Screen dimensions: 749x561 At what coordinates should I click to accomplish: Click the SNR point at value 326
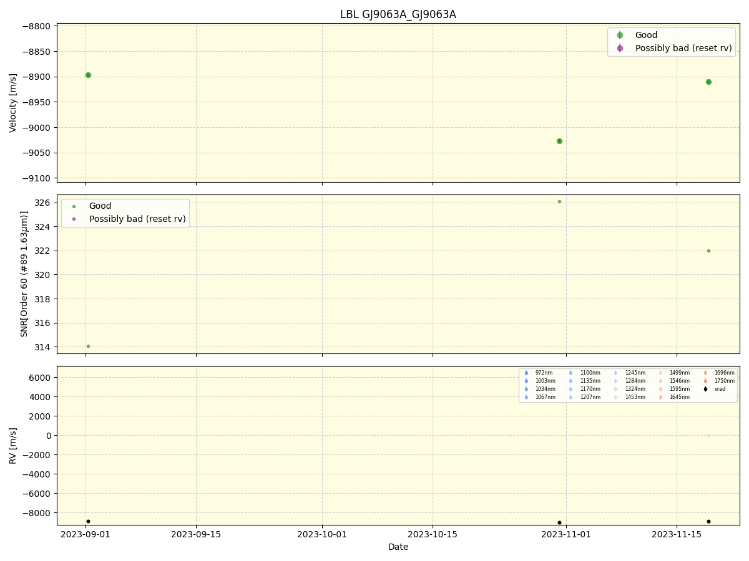(x=559, y=201)
